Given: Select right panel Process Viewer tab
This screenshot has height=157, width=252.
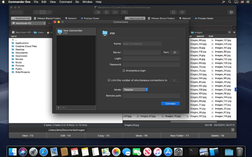Looking at the screenshot, I should pos(204,18).
